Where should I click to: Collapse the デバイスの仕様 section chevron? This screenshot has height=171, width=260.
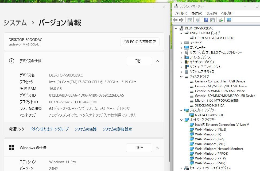point(157,61)
